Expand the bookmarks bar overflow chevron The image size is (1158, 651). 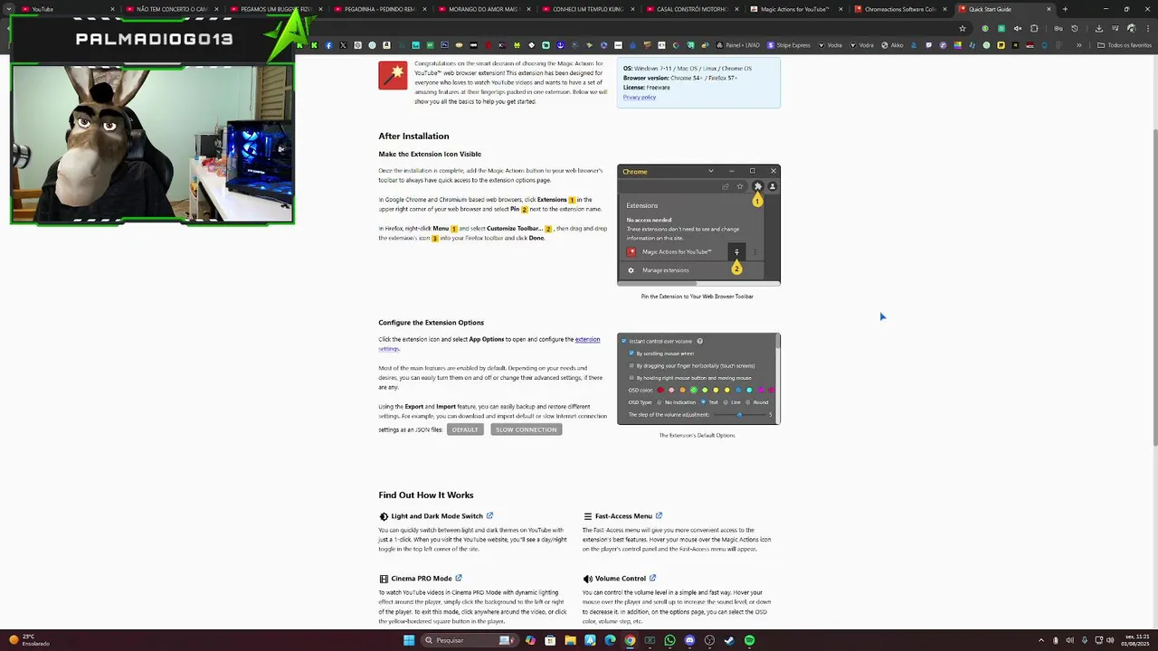[1078, 45]
